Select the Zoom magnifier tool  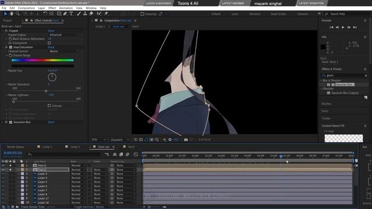pos(17,14)
